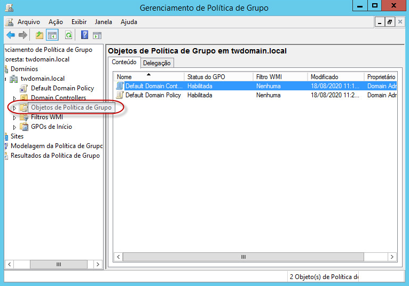The height and width of the screenshot is (286, 409).
Task: Expand the Objetos de Política de Grupo node
Action: [x=14, y=108]
